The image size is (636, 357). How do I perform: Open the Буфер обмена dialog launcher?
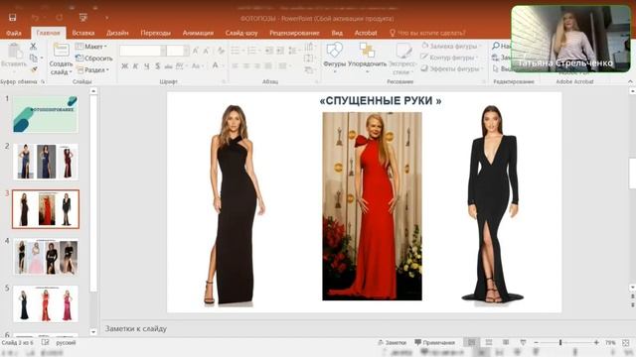point(43,81)
